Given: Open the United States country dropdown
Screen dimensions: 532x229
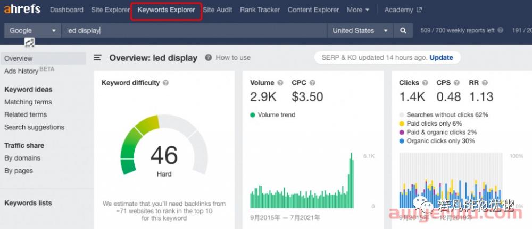Looking at the screenshot, I should coord(360,30).
